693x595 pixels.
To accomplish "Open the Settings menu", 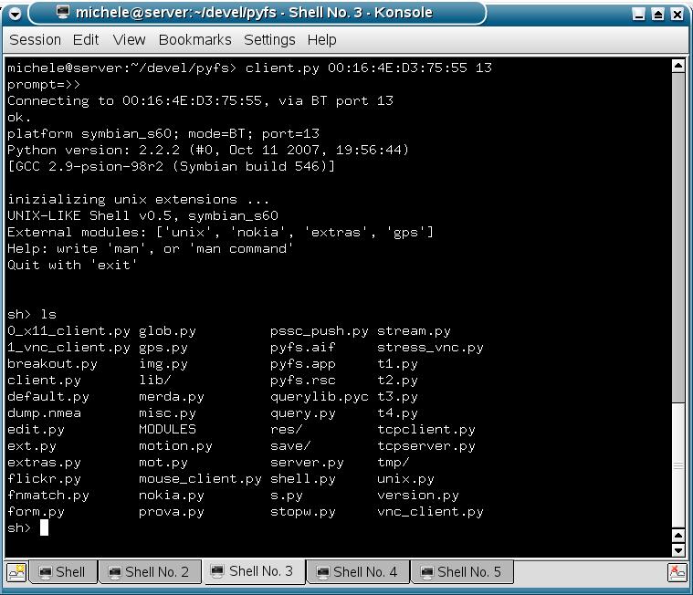I will pos(269,40).
